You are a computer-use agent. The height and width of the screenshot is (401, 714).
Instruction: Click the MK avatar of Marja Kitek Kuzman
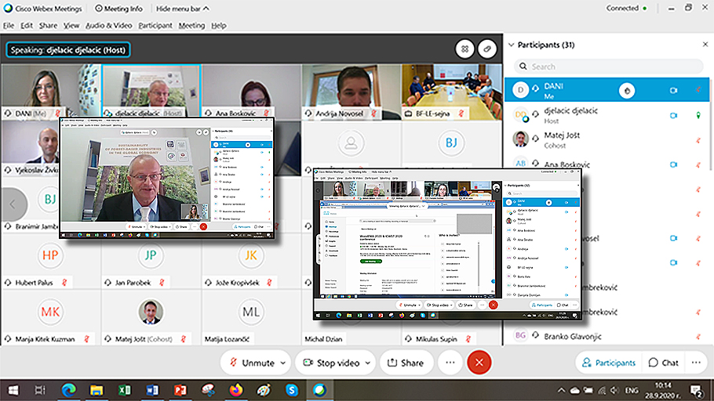coord(50,312)
